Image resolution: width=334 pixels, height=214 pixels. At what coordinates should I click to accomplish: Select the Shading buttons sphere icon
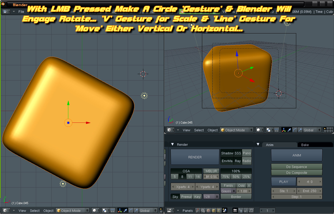(x=208, y=211)
